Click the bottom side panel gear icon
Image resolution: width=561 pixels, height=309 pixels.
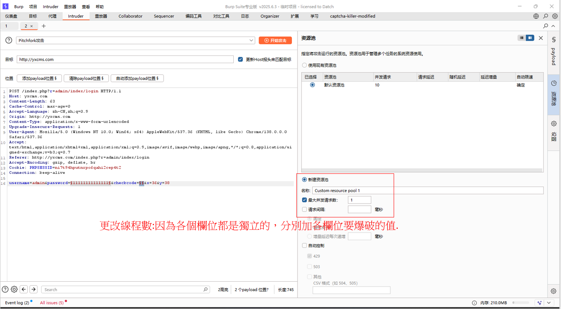554,291
